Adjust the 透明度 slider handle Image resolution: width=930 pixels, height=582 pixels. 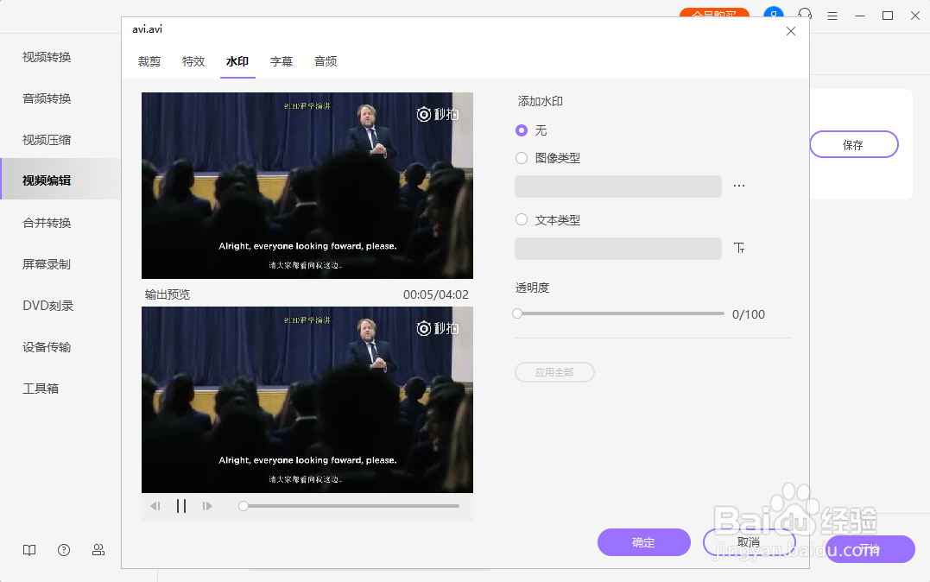coord(517,313)
